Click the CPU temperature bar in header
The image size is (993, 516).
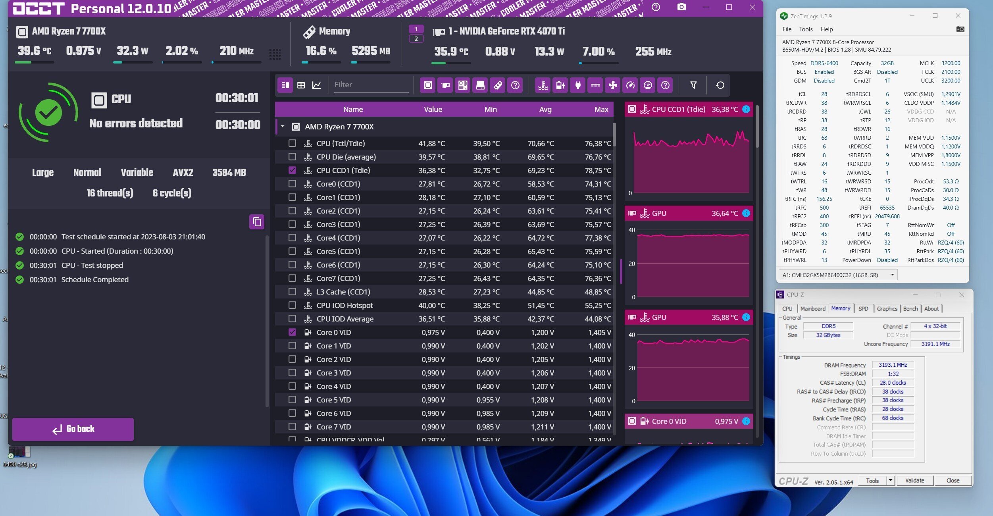click(34, 62)
